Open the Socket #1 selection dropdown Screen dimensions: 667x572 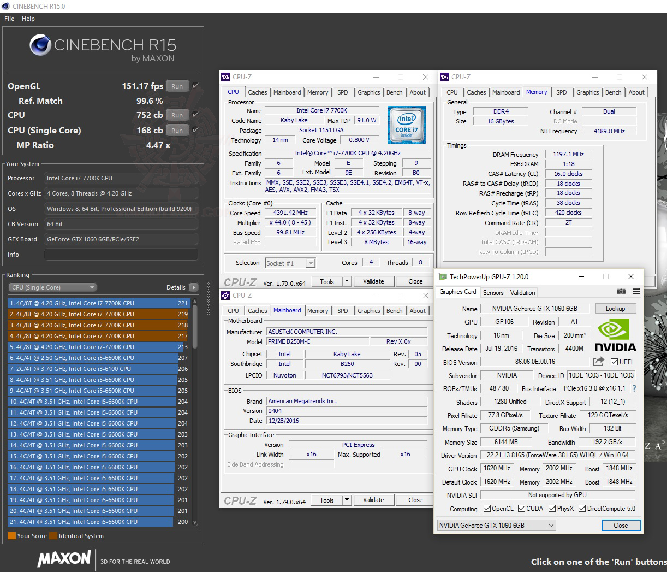pos(290,263)
